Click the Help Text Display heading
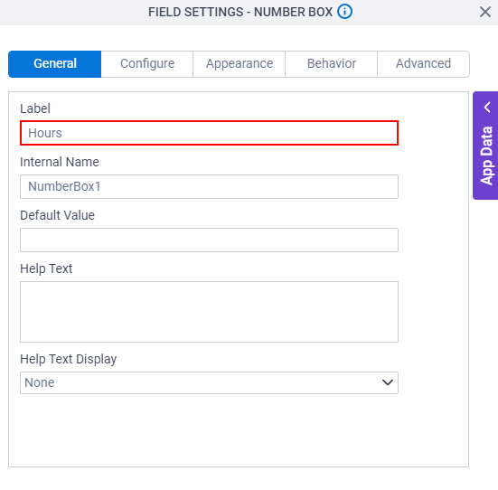 pos(69,359)
